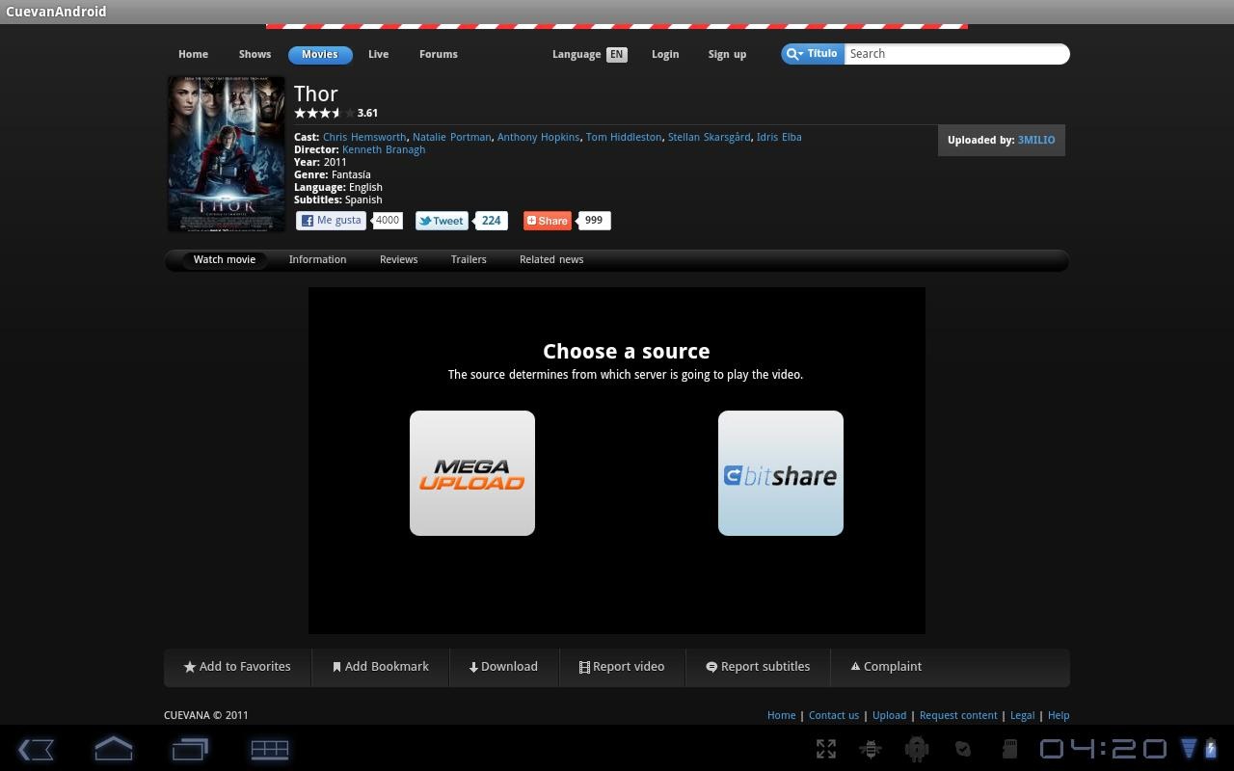Switch to the Related news tab
This screenshot has width=1234, height=771.
[551, 259]
